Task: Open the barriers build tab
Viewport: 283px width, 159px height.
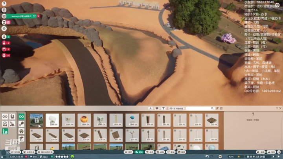Action: coord(128,152)
